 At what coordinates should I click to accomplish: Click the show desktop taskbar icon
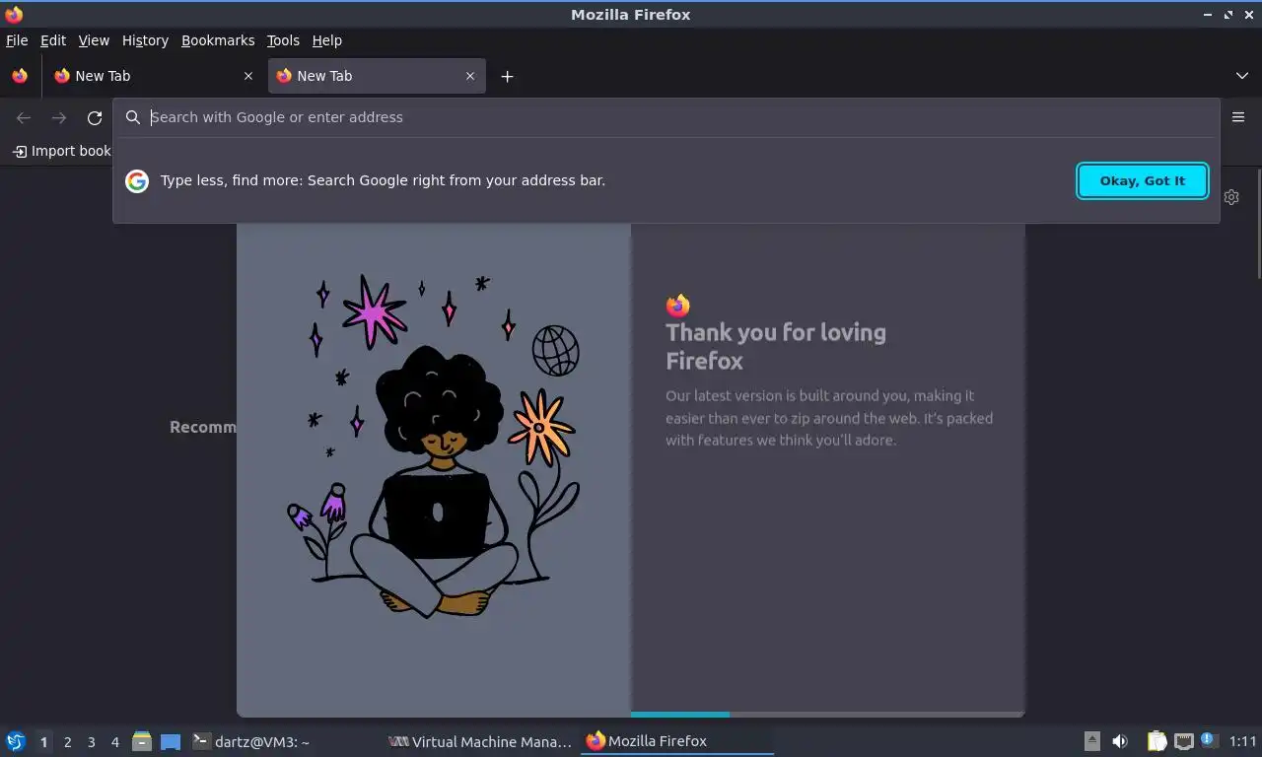171,741
